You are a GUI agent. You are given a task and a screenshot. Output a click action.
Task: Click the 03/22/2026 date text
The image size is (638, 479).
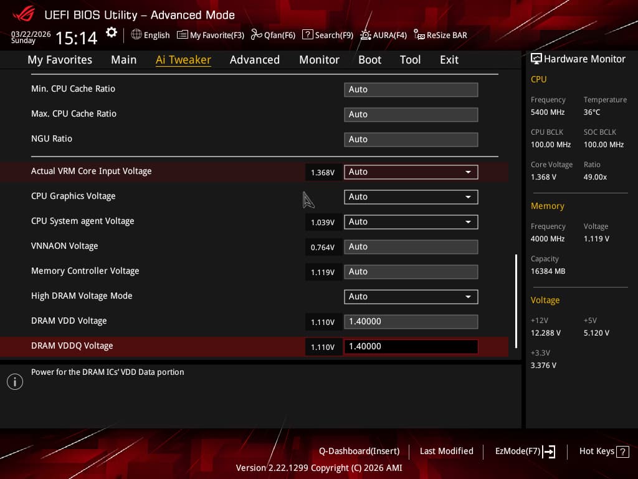coord(31,34)
